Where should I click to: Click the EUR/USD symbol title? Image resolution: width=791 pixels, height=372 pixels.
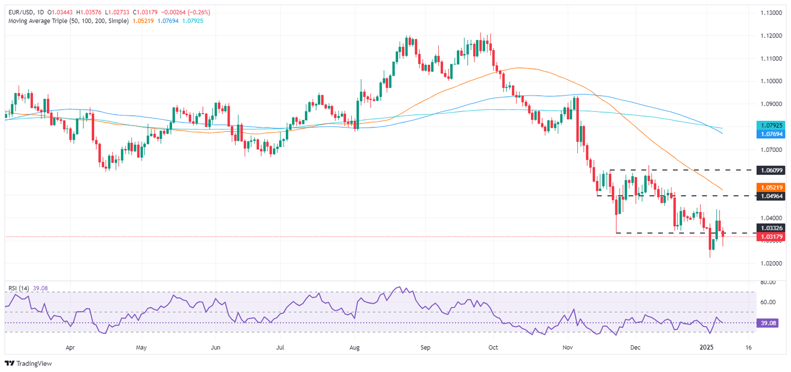click(x=19, y=12)
